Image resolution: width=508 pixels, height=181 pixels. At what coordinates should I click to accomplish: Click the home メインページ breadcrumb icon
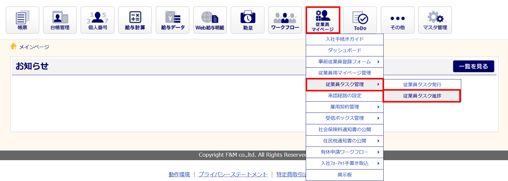13,46
